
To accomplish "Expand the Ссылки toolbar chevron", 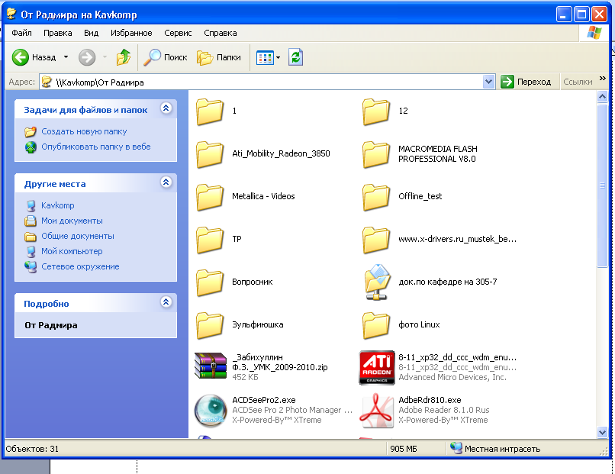I will point(603,79).
